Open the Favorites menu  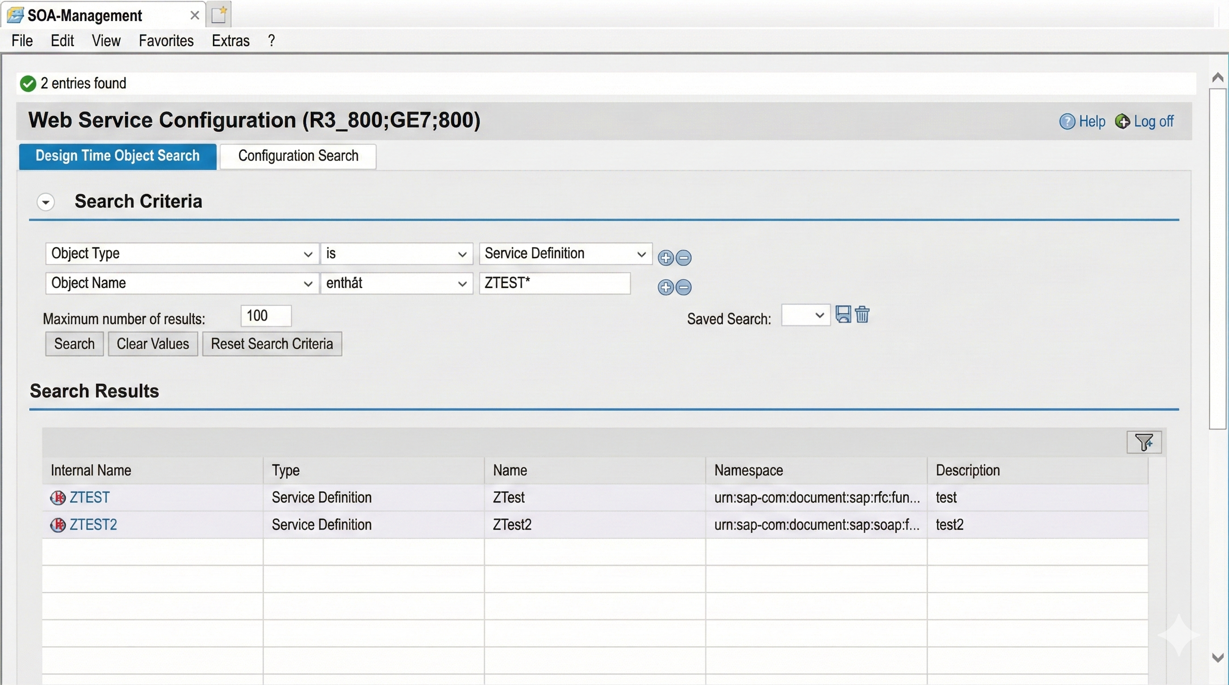click(166, 41)
